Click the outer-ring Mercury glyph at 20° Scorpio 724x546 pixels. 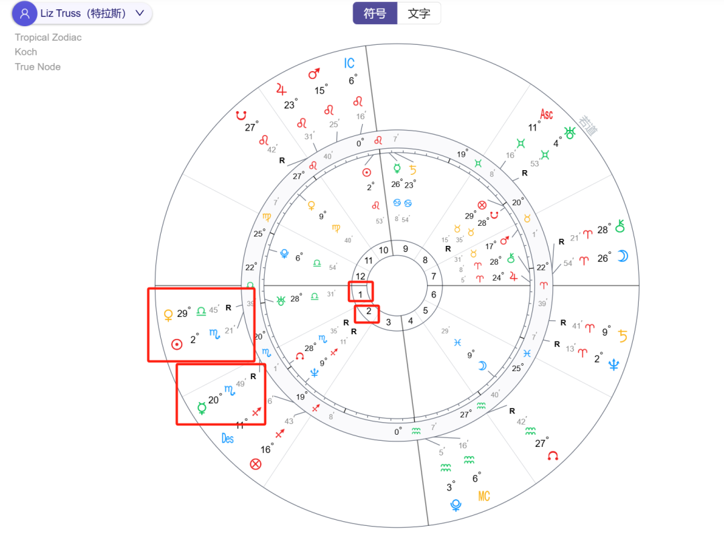pos(202,407)
